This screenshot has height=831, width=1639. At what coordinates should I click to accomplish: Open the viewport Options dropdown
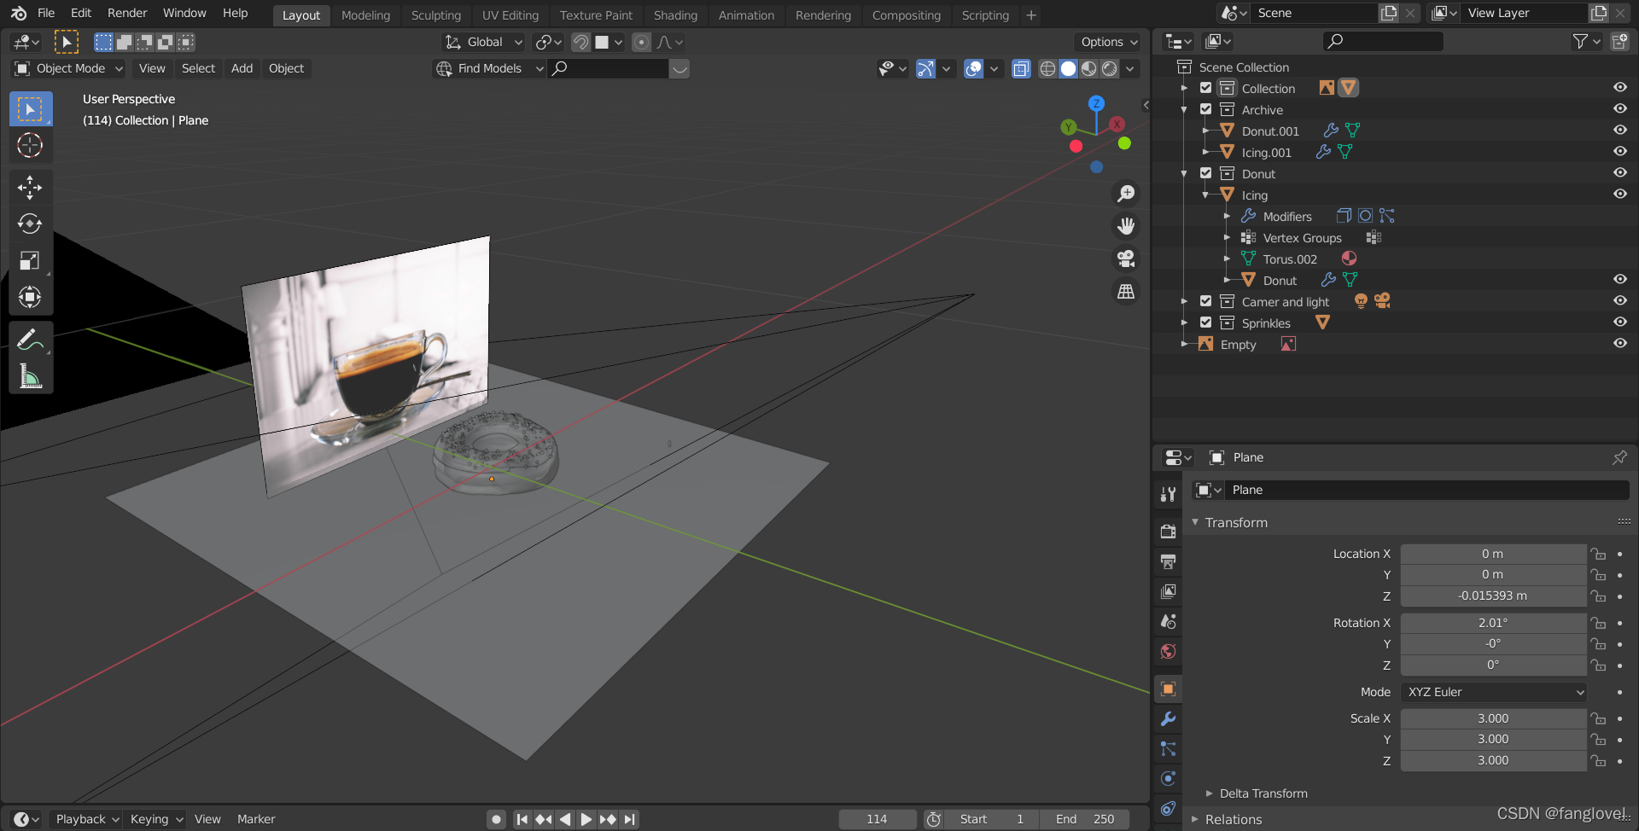(x=1108, y=42)
